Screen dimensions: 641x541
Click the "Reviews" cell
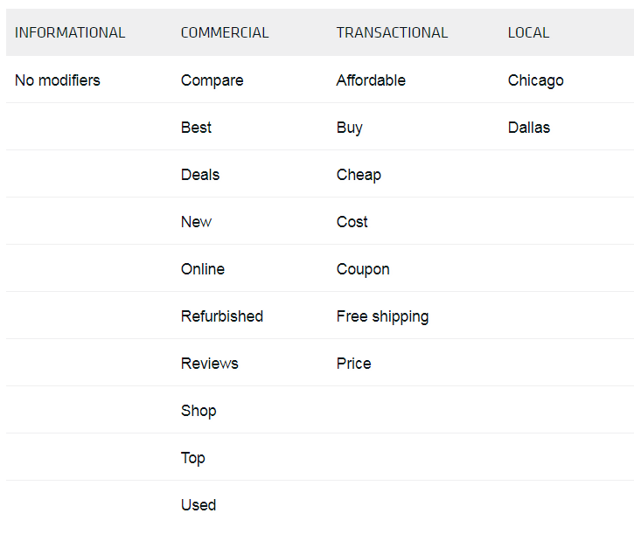click(x=210, y=364)
